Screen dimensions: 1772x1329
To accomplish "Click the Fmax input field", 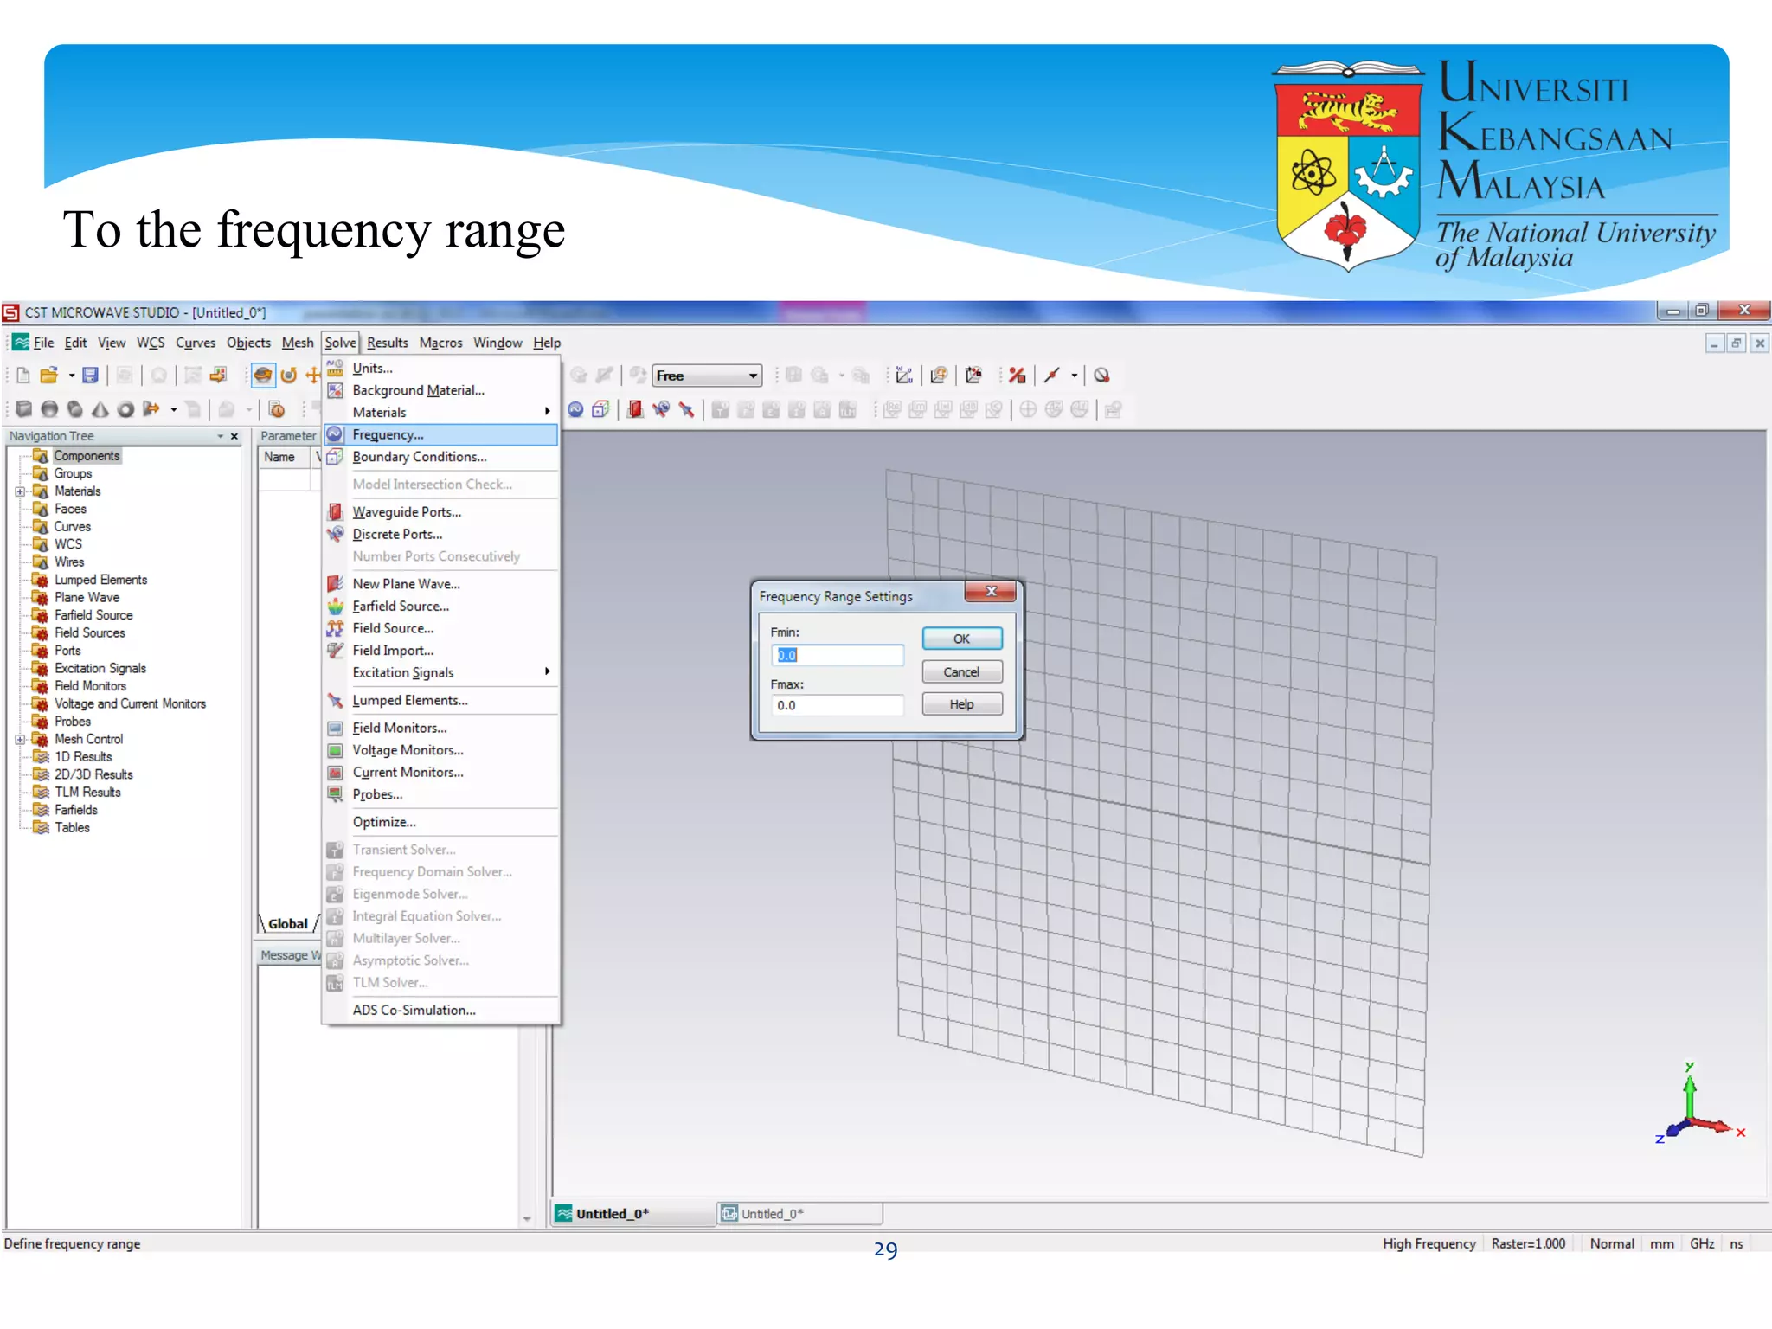I will click(x=837, y=705).
